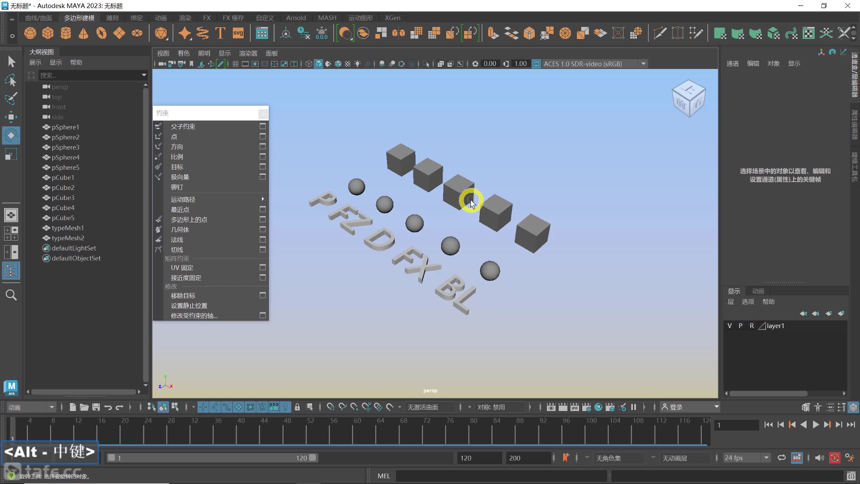Click the redo arrow icon
This screenshot has width=860, height=484.
pyautogui.click(x=120, y=407)
